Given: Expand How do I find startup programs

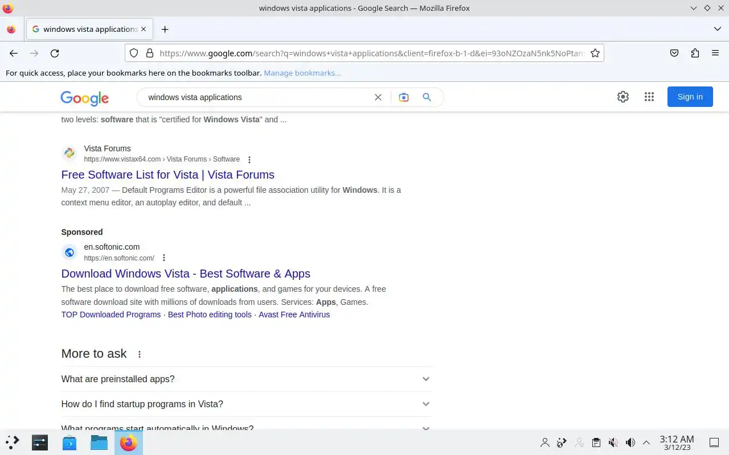Looking at the screenshot, I should (x=247, y=404).
